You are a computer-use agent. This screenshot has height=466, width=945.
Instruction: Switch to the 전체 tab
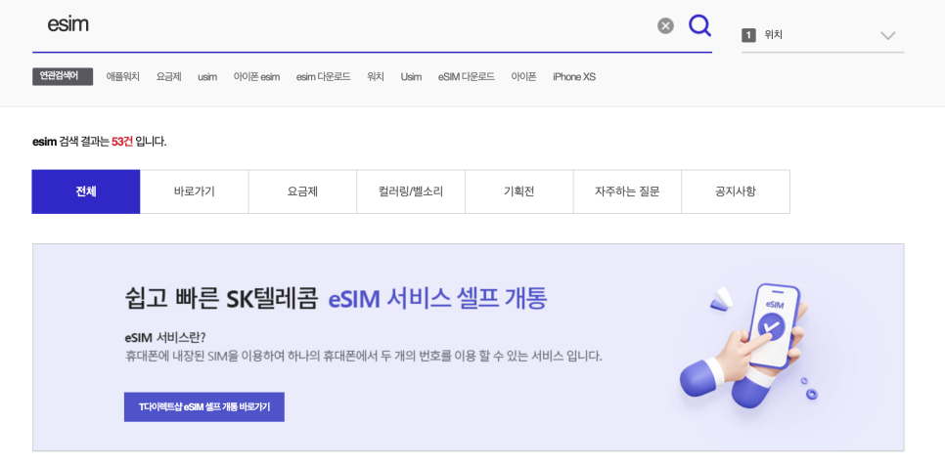[86, 191]
